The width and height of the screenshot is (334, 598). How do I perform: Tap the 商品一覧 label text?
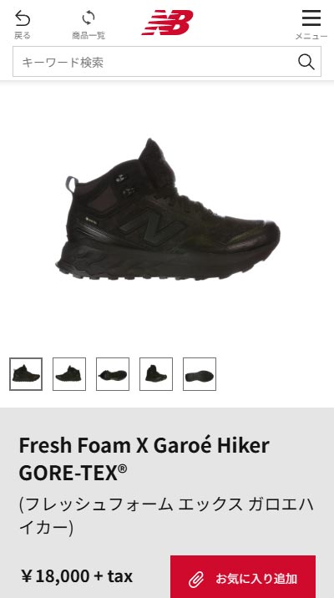pos(89,35)
